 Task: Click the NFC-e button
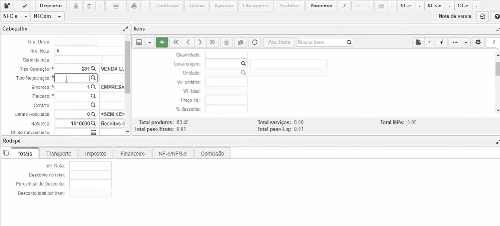pyautogui.click(x=11, y=16)
